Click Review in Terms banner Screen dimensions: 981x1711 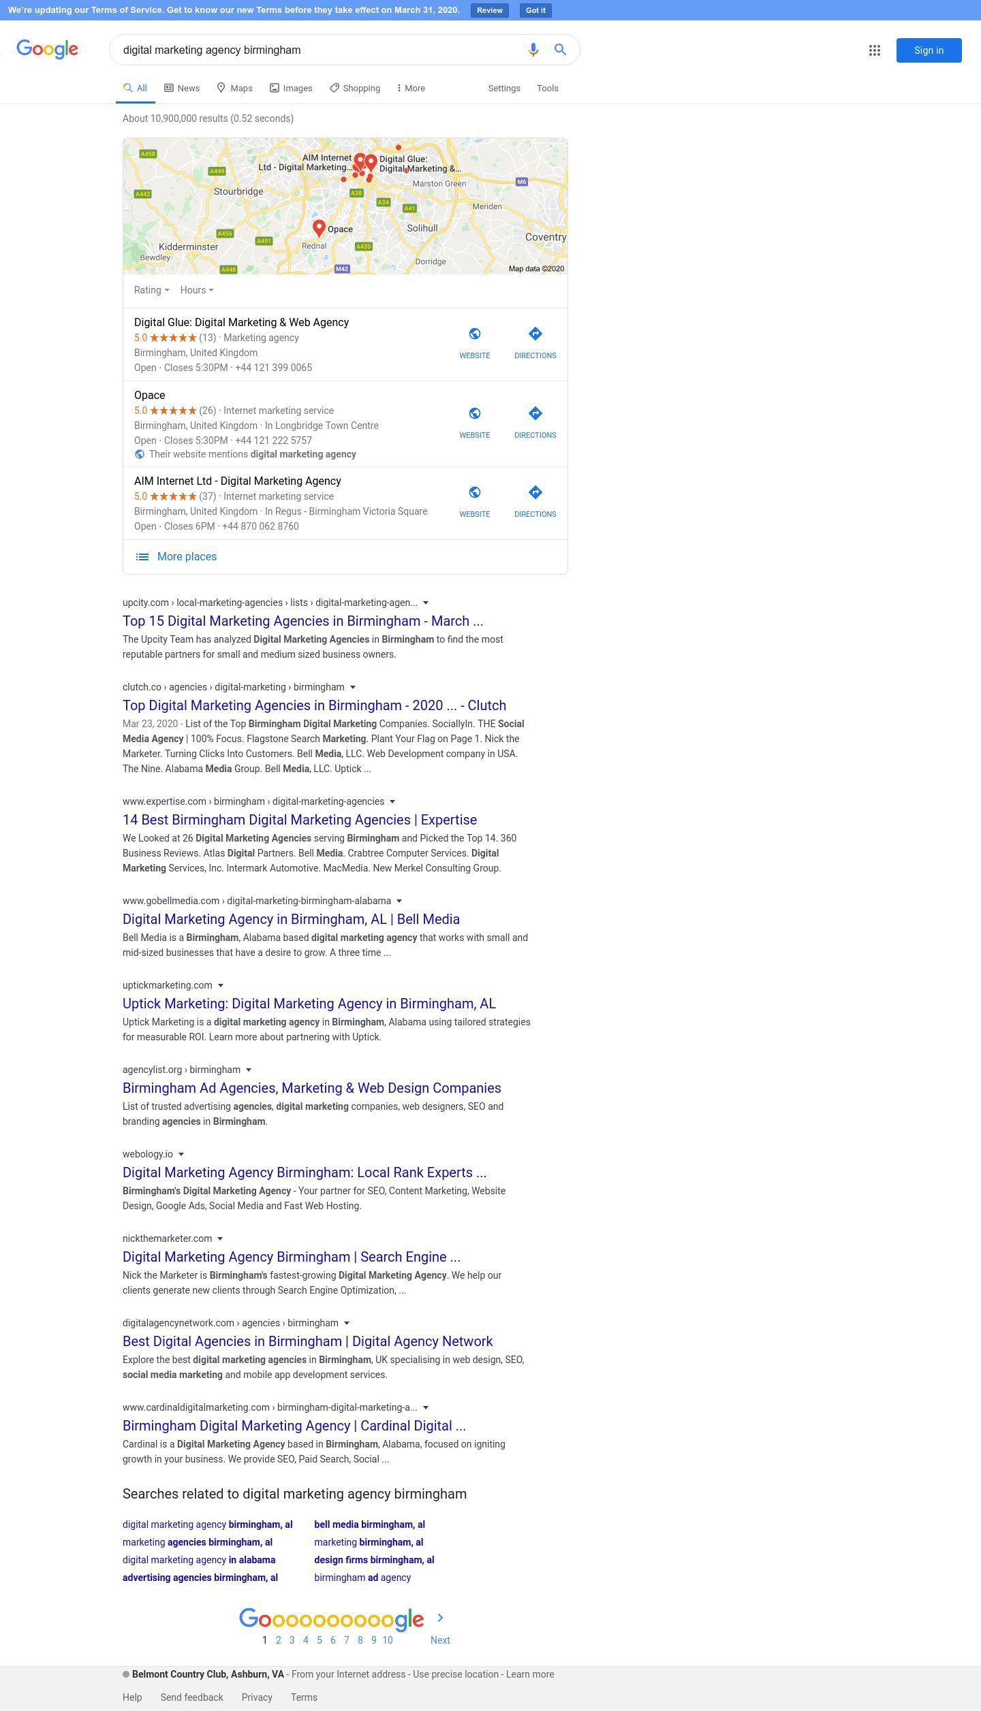click(490, 10)
